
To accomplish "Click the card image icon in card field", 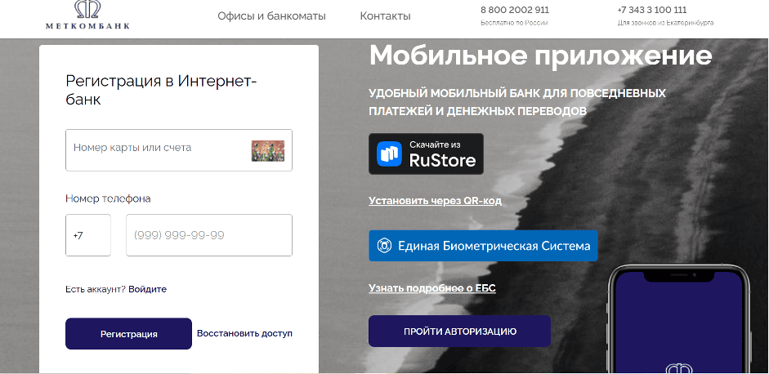I will coord(268,151).
